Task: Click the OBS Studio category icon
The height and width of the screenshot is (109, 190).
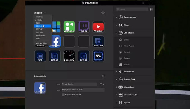Action: coord(121,33)
